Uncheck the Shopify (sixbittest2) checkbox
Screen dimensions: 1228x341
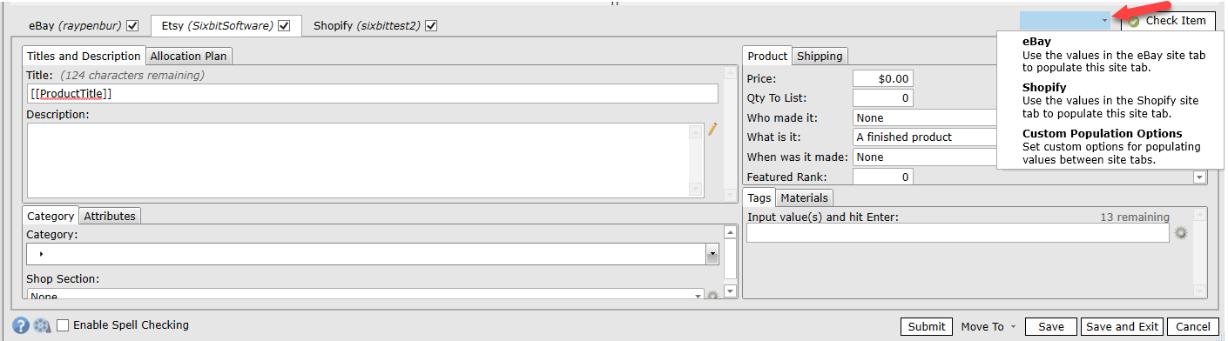pyautogui.click(x=431, y=25)
